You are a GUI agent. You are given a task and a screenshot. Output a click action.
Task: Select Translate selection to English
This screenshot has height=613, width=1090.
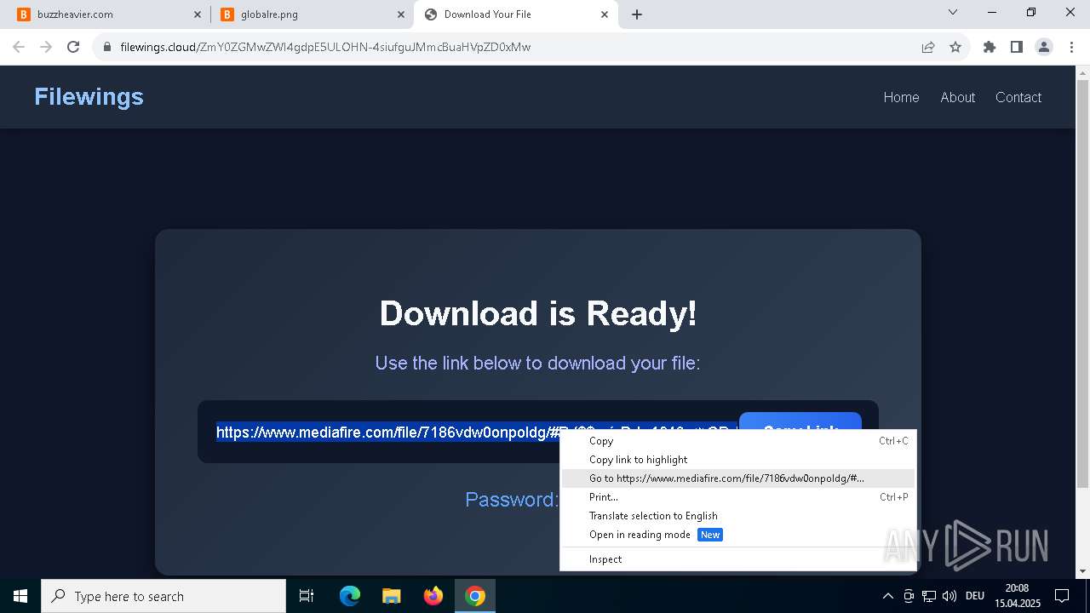pyautogui.click(x=737, y=516)
